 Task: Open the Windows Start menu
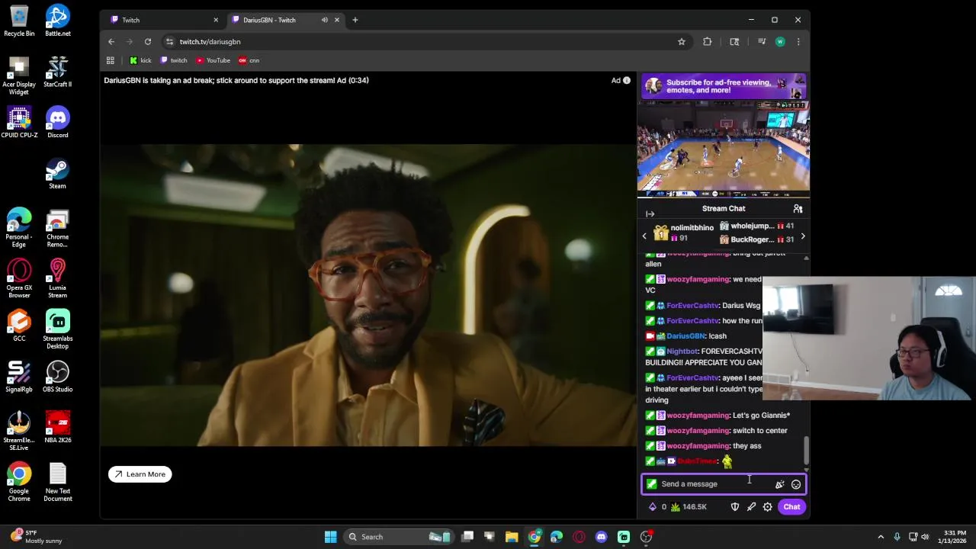331,537
